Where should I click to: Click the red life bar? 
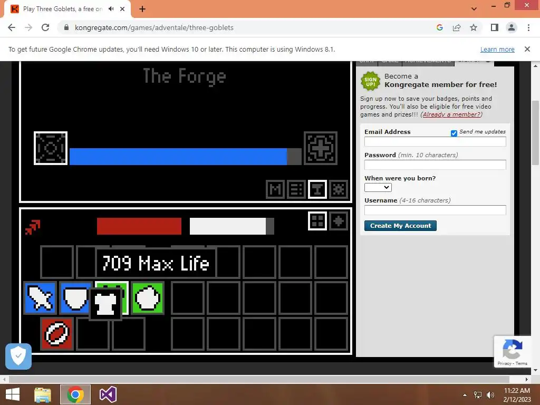[x=139, y=226]
